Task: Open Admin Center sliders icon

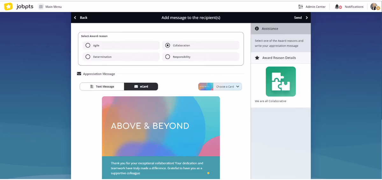Action: click(301, 7)
